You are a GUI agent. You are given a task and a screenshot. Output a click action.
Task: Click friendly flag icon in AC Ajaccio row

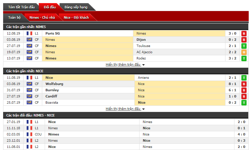click(x=29, y=52)
